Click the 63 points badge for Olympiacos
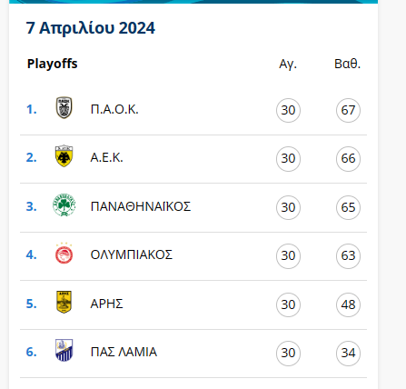Image resolution: width=406 pixels, height=389 pixels. pyautogui.click(x=348, y=256)
